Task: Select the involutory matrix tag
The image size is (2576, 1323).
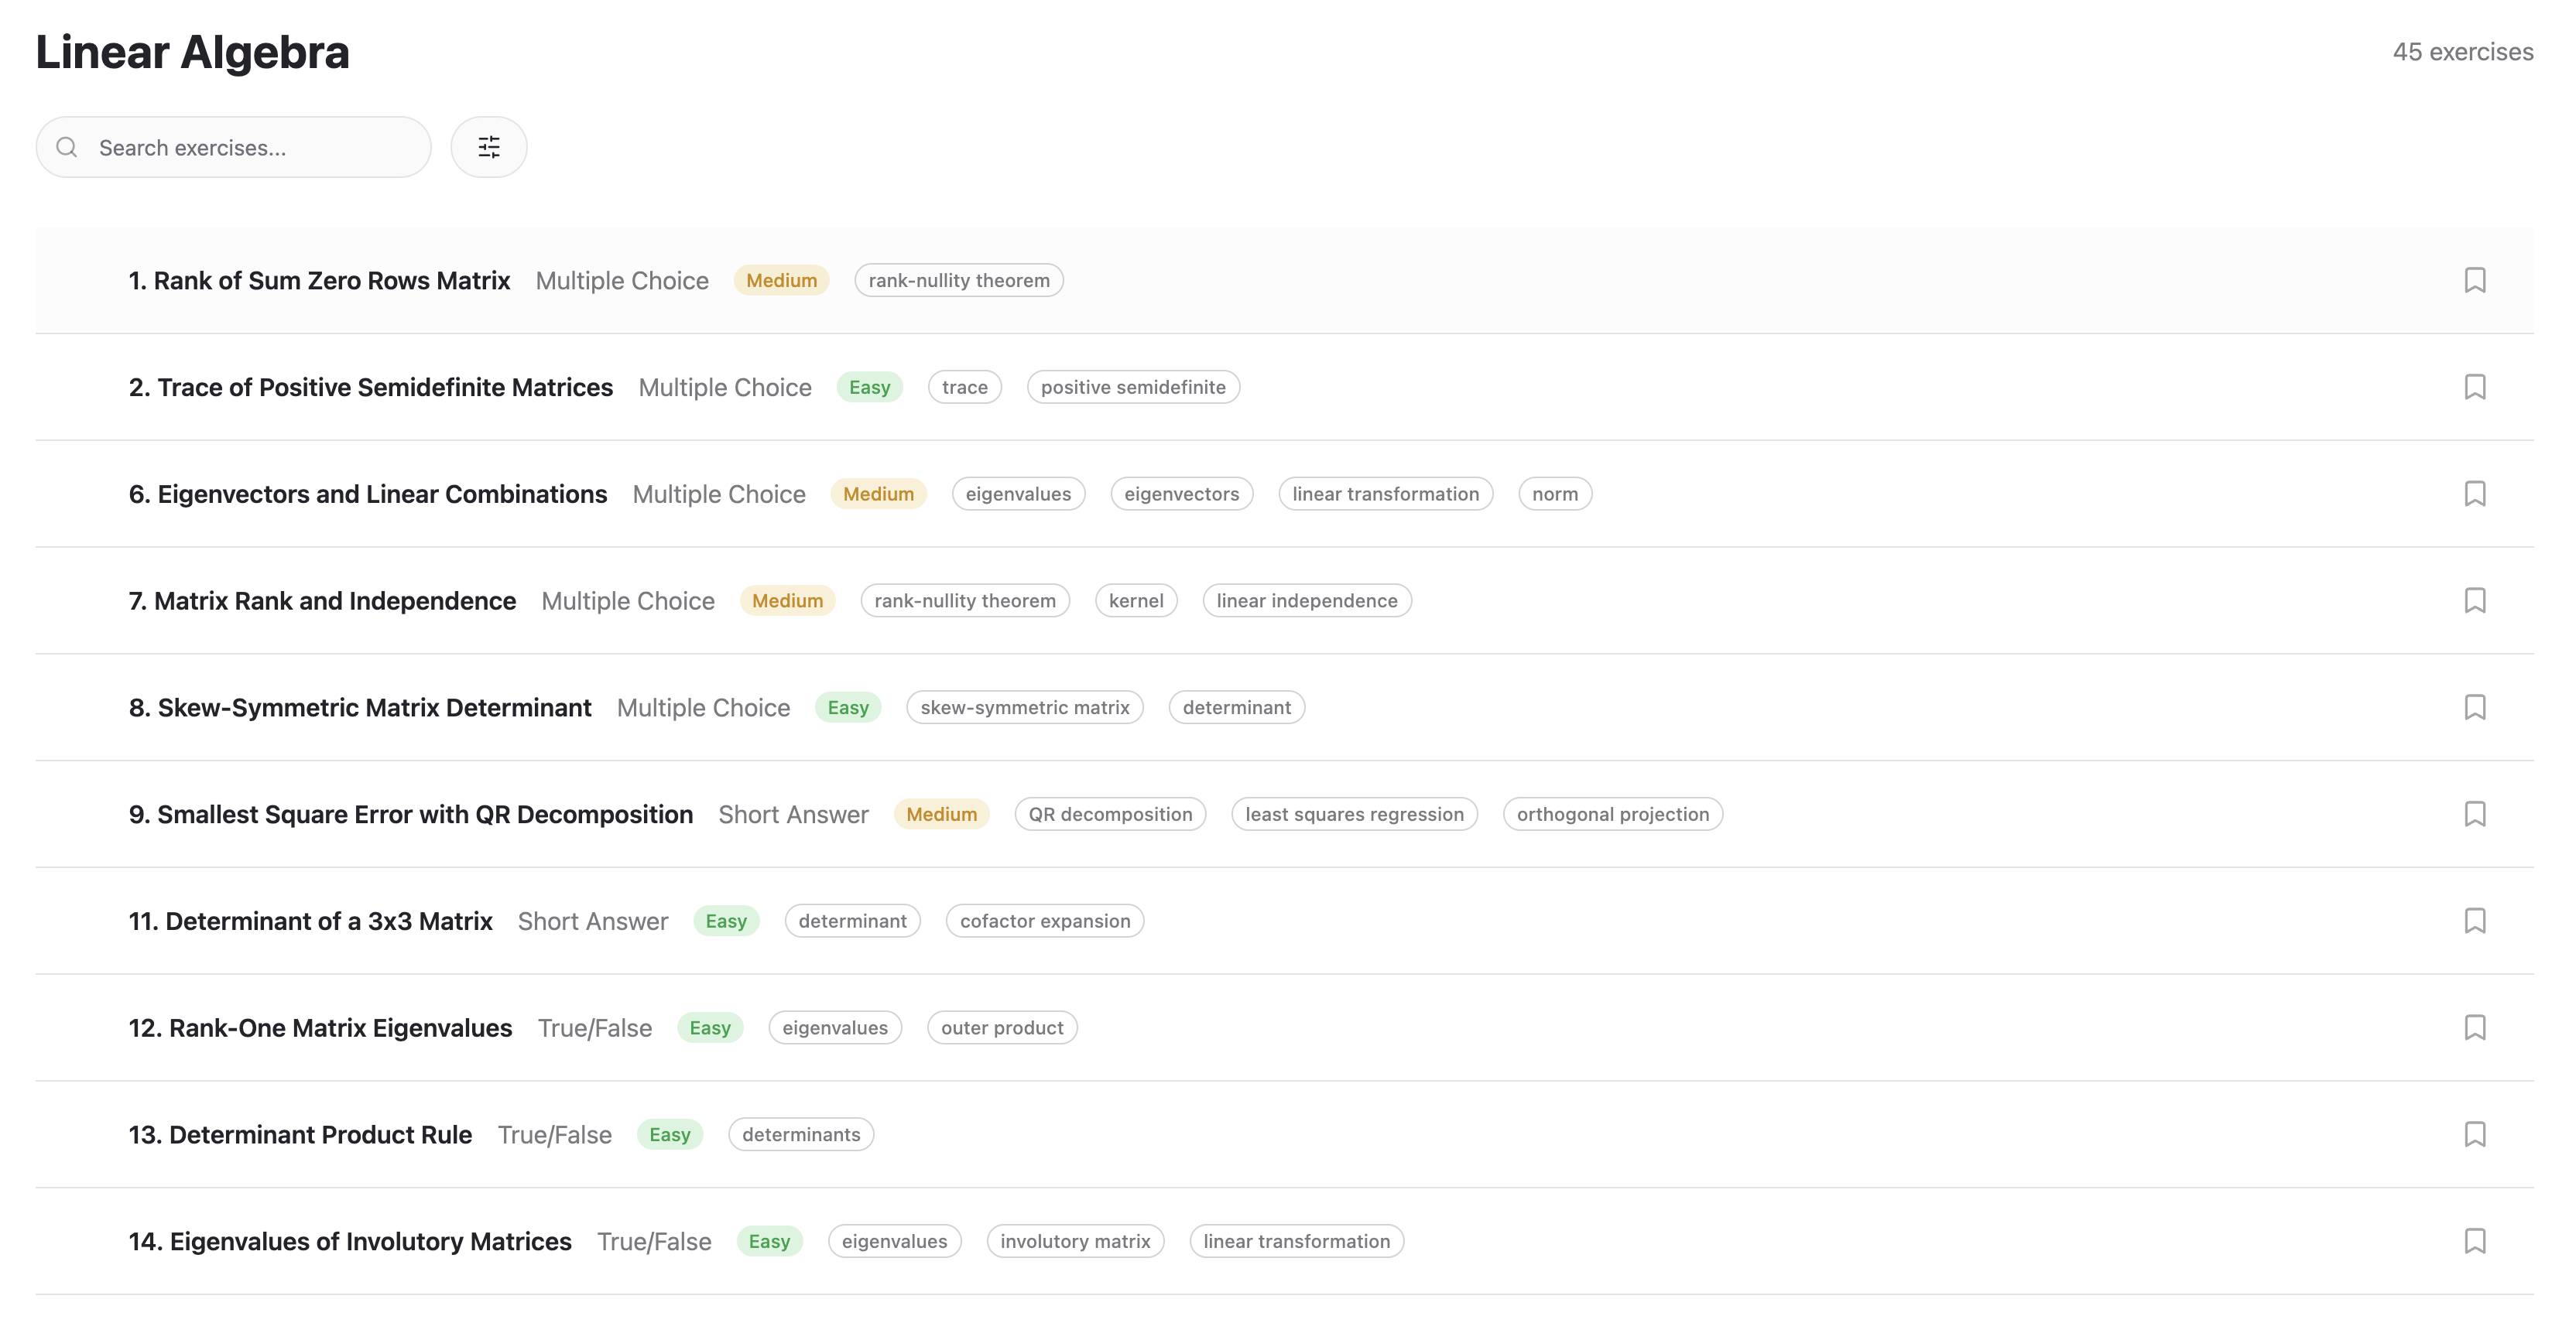Action: (1075, 1242)
